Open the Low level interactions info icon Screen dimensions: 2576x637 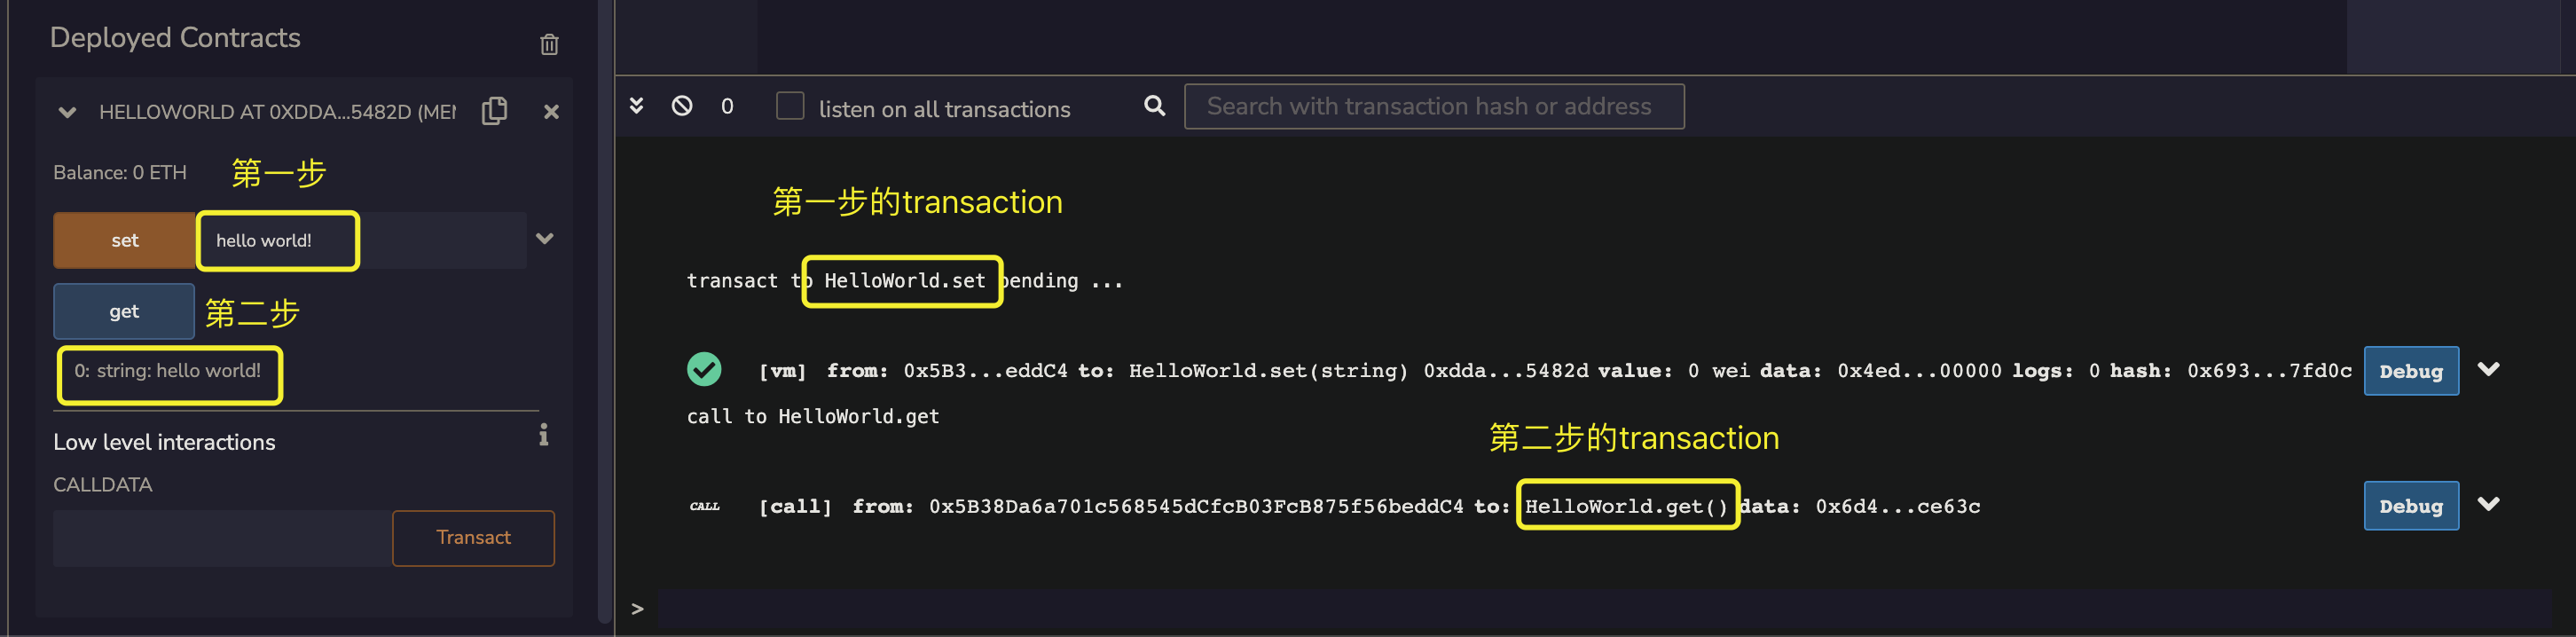(544, 435)
